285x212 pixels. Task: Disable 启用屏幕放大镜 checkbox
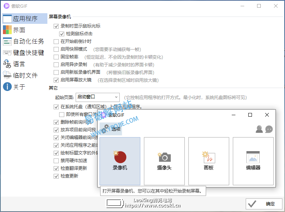pyautogui.click(x=56, y=80)
